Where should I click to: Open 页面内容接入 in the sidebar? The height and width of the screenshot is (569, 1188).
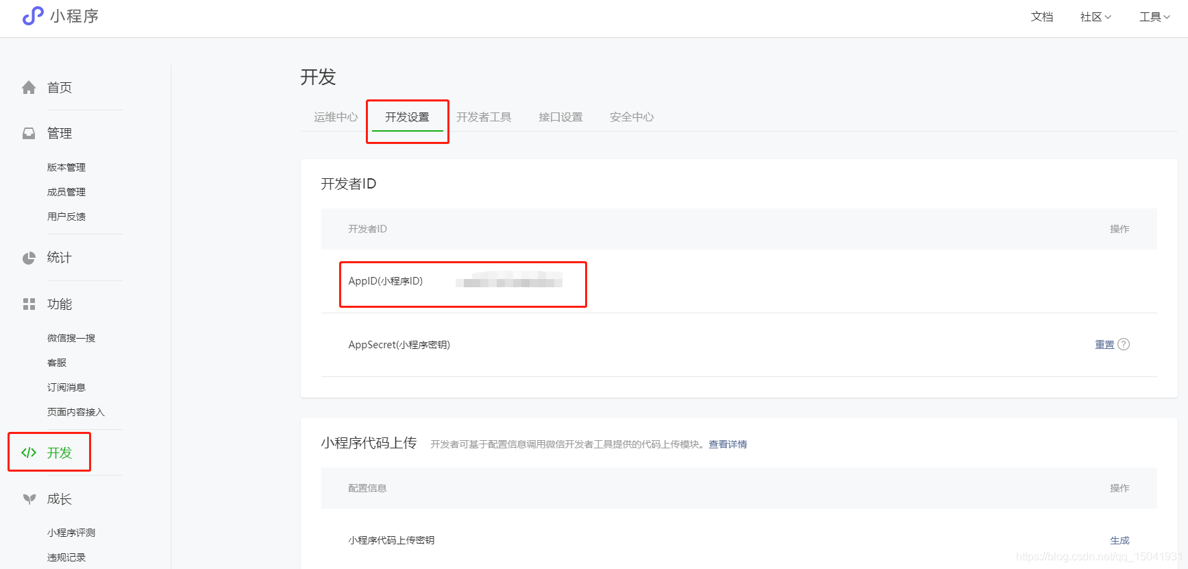[x=76, y=412]
